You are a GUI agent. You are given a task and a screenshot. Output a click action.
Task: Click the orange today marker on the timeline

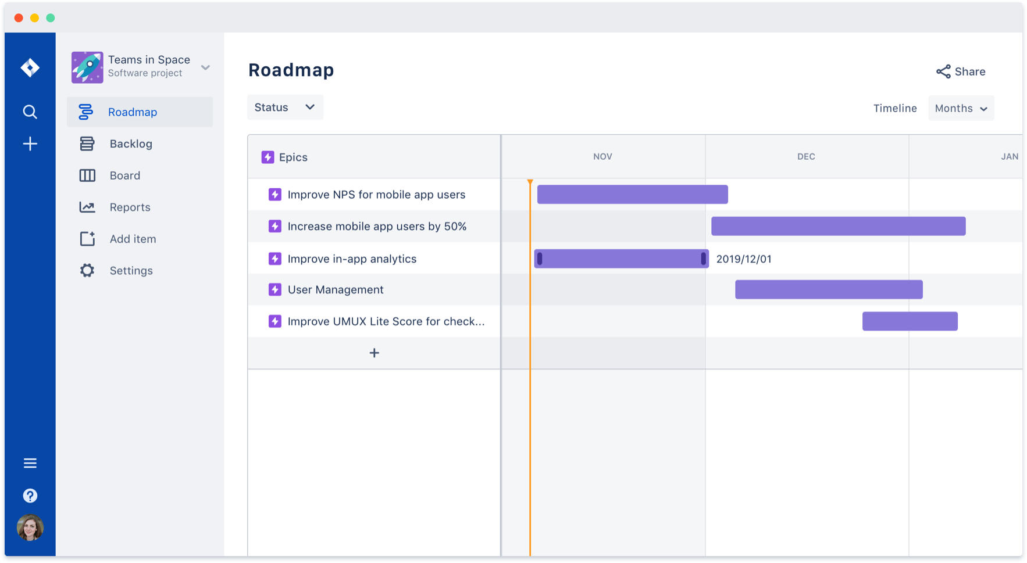pyautogui.click(x=530, y=182)
